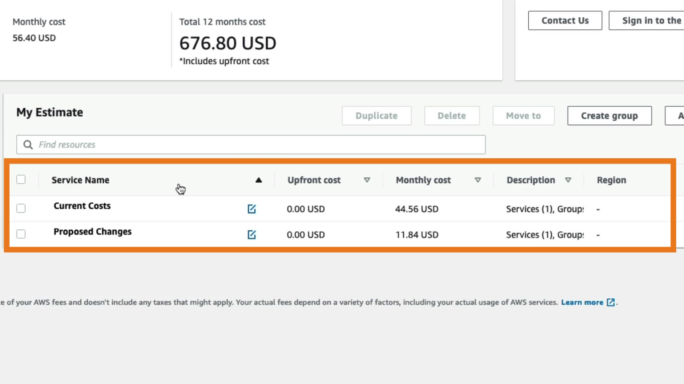Sort by Description dropdown arrow
The height and width of the screenshot is (384, 684).
click(568, 180)
